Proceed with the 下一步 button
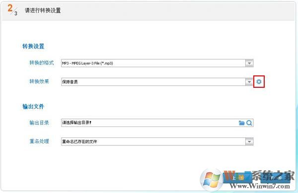This screenshot has width=298, height=193. point(275,178)
